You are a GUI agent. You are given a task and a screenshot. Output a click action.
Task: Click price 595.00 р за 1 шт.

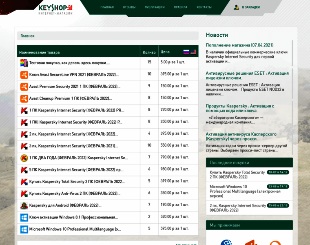(x=175, y=228)
